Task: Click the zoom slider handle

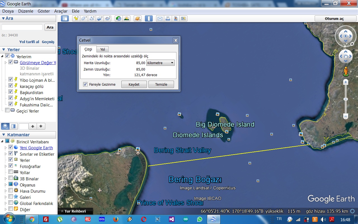Action: (x=346, y=99)
